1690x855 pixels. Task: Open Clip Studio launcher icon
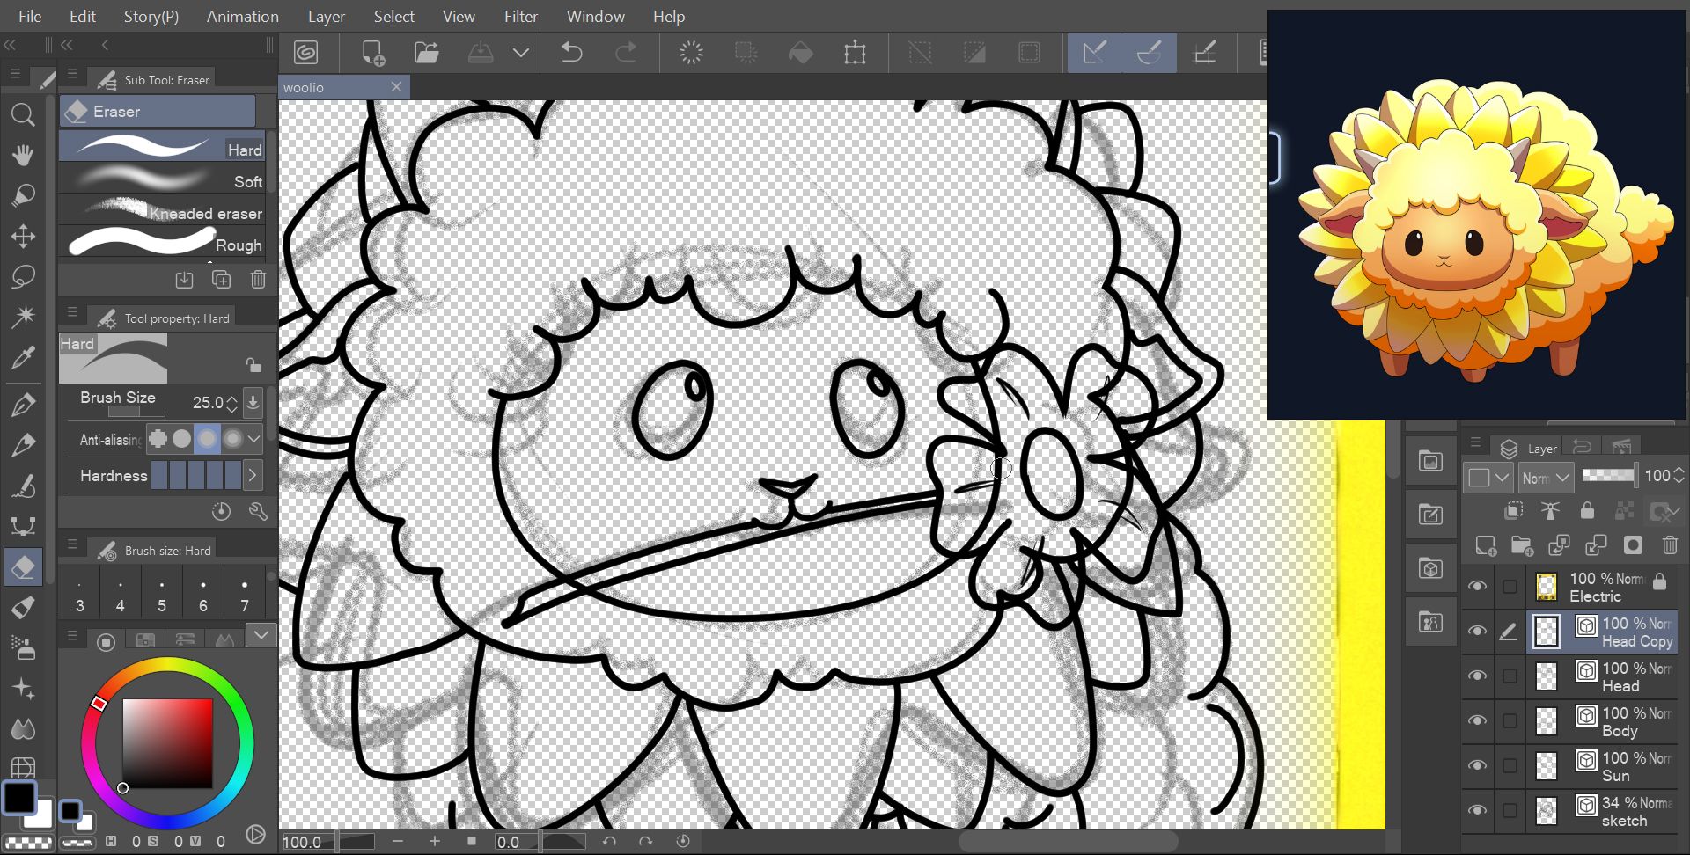pyautogui.click(x=305, y=53)
